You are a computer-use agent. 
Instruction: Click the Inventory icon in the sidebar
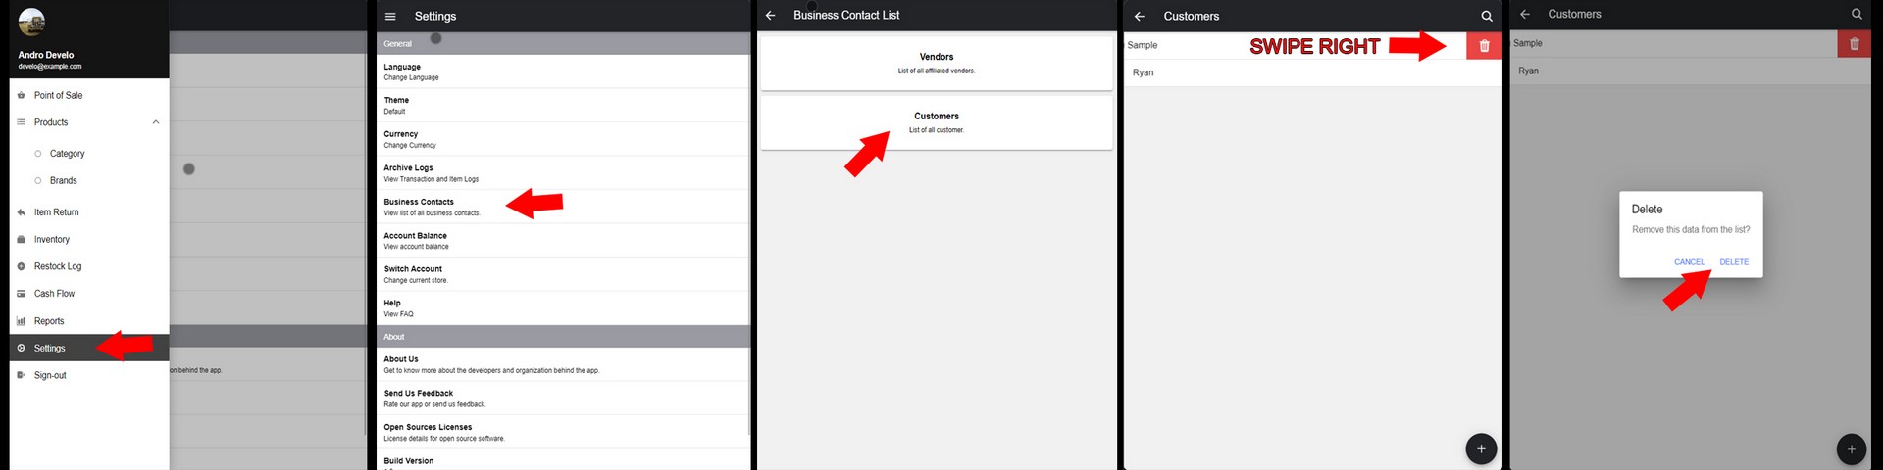pos(22,240)
